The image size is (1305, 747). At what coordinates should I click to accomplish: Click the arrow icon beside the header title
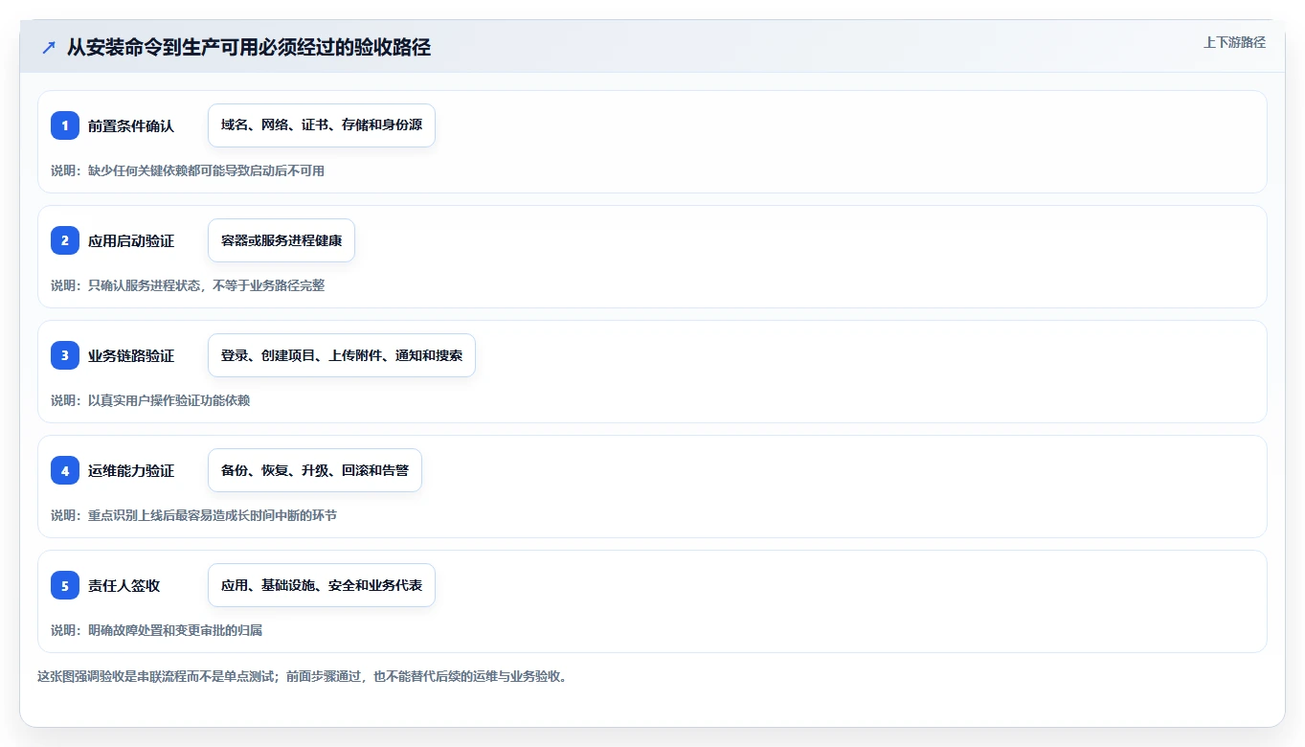(x=49, y=47)
